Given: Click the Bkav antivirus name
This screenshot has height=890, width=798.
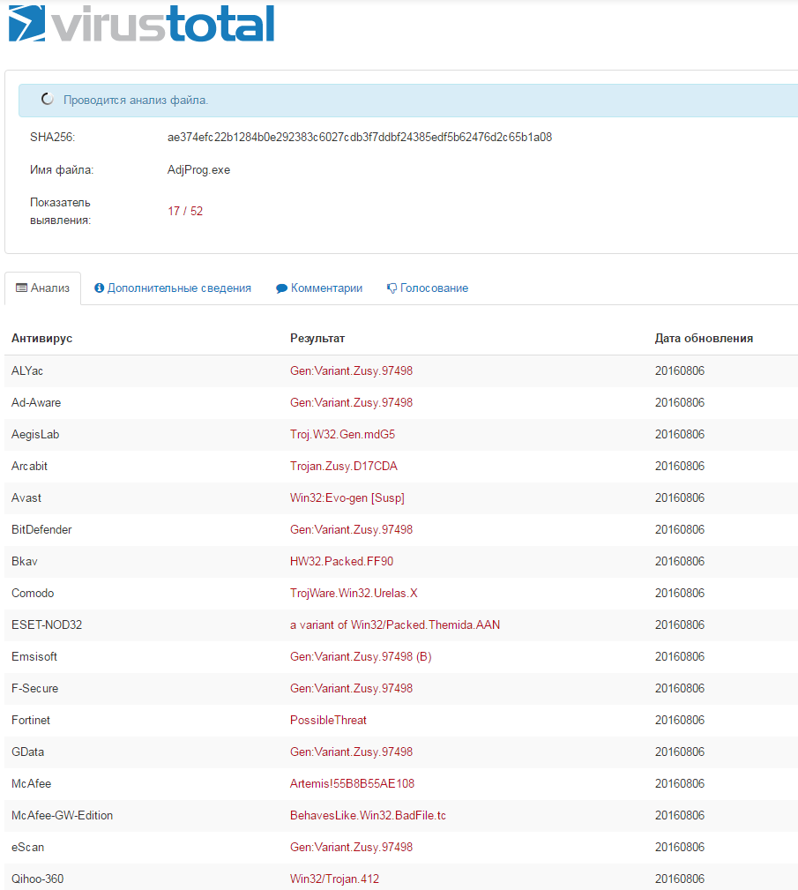Looking at the screenshot, I should [25, 561].
